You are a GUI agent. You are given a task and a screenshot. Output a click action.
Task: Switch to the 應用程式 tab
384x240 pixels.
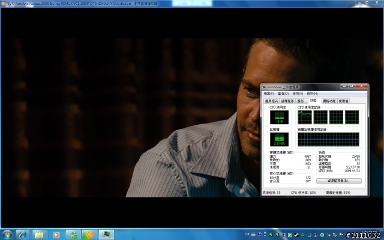click(x=272, y=101)
